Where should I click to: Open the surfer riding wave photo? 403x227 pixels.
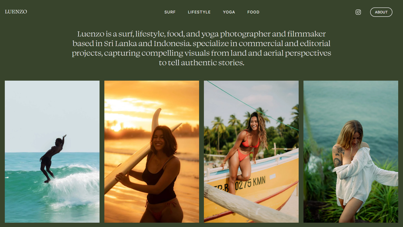pos(52,151)
